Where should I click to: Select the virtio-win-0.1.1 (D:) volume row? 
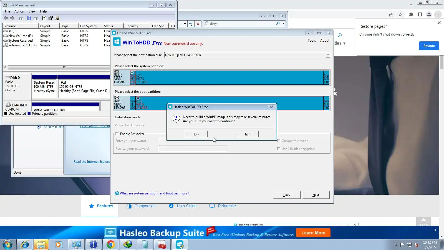click(x=22, y=45)
